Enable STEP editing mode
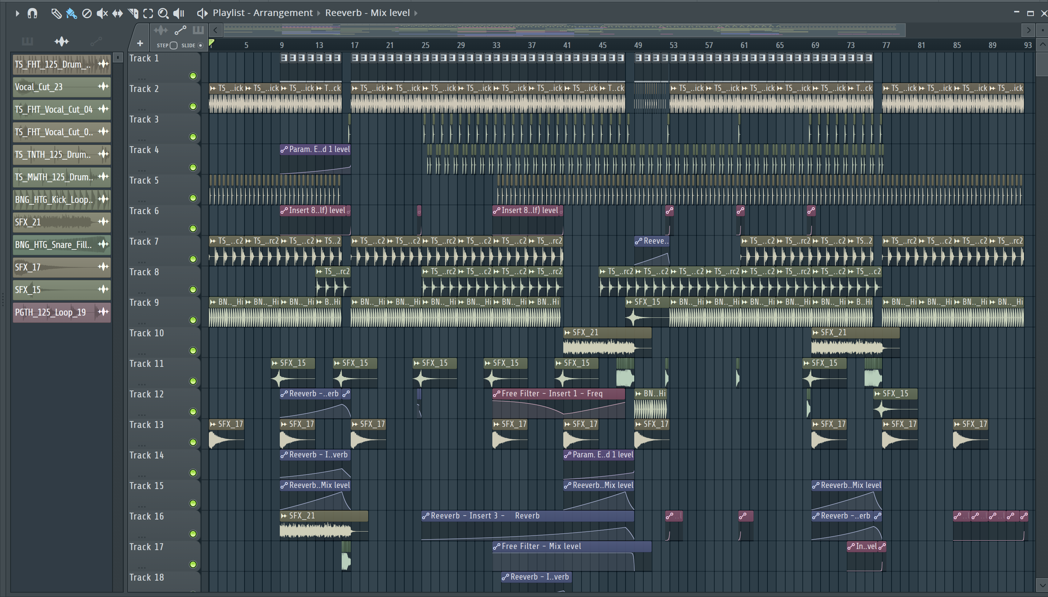The height and width of the screenshot is (597, 1048). 174,45
